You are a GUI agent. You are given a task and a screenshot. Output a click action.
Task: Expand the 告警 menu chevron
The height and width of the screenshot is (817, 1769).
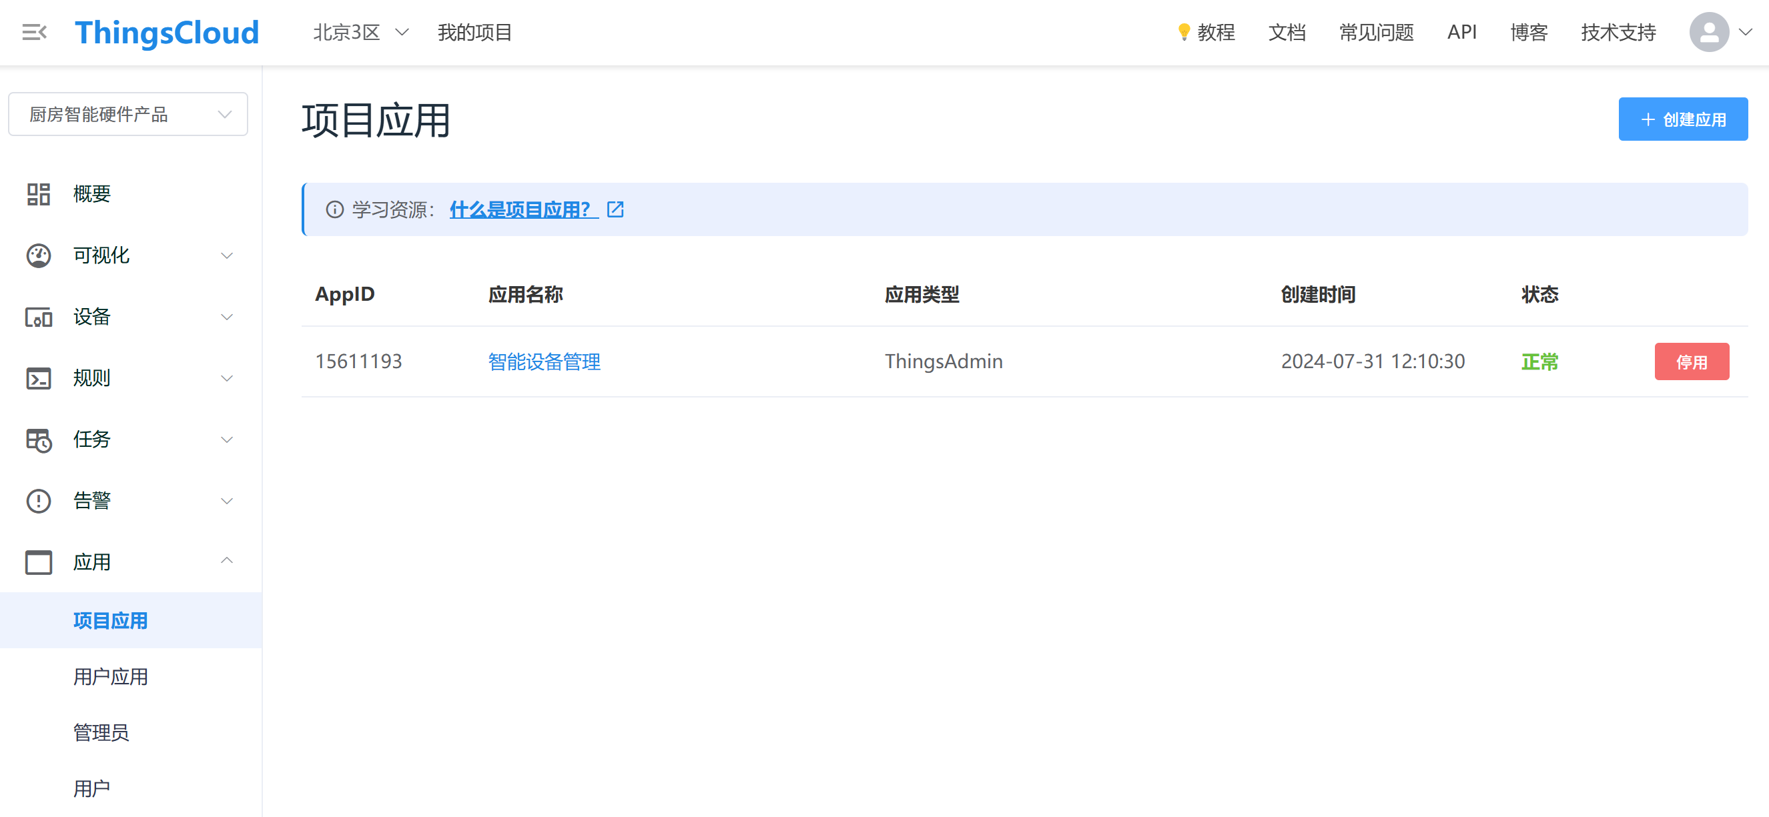(x=227, y=501)
